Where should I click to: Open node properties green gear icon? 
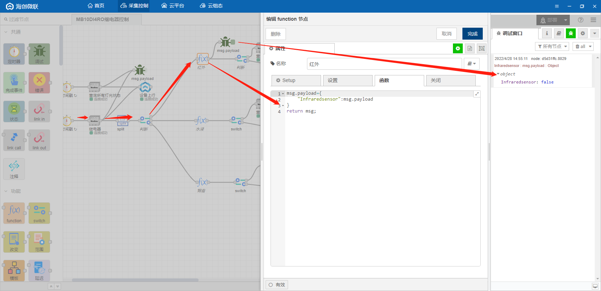[458, 48]
